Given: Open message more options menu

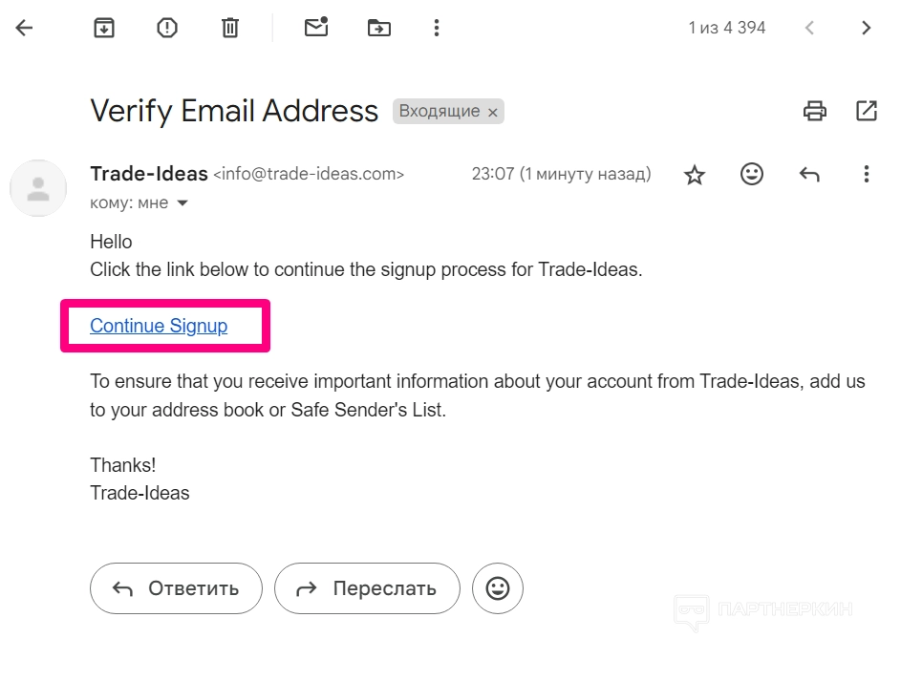Looking at the screenshot, I should tap(867, 175).
